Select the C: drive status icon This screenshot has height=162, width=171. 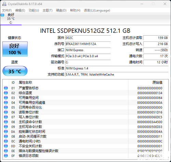coord(2,15)
